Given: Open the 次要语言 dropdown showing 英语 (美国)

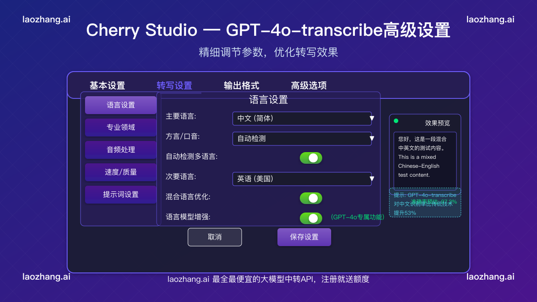Looking at the screenshot, I should pyautogui.click(x=302, y=179).
